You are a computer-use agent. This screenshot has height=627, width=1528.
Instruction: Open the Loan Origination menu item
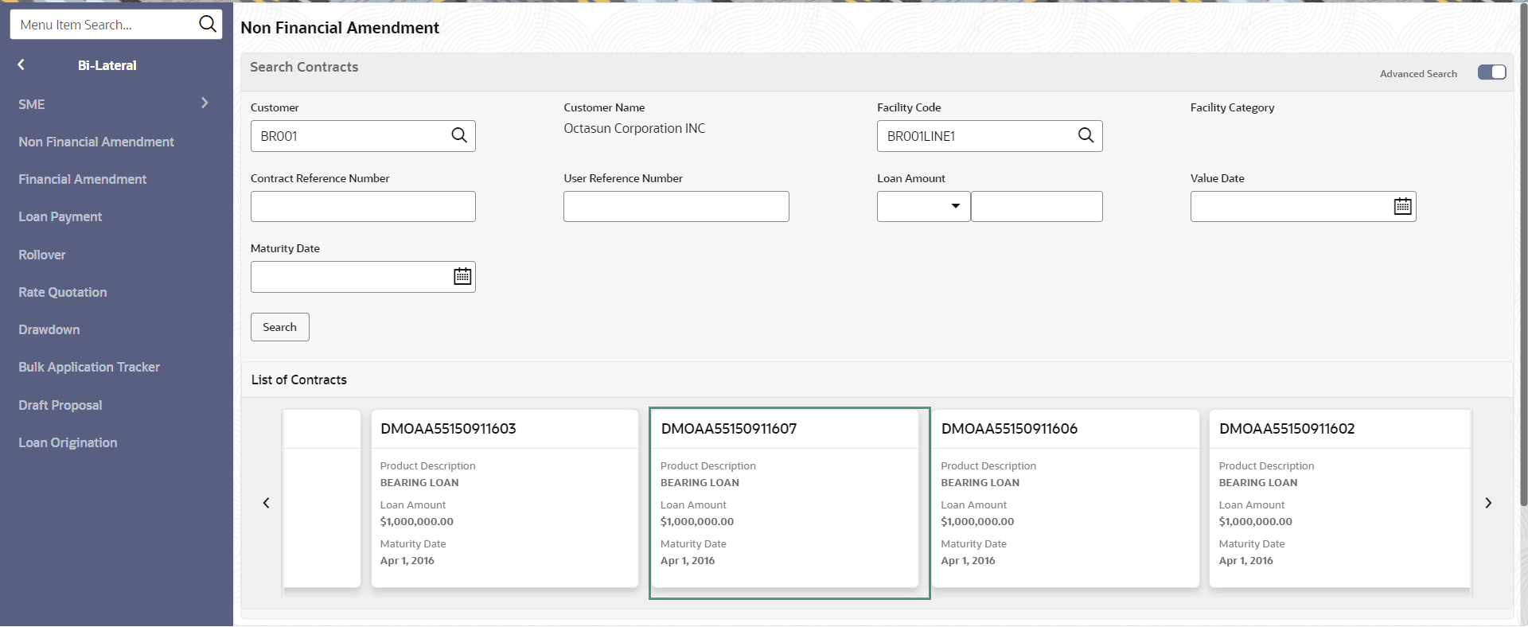68,442
